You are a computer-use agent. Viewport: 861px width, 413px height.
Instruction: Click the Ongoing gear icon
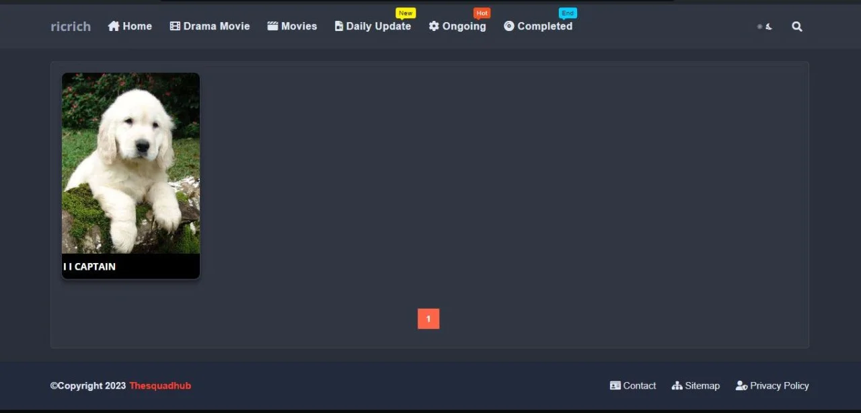pos(434,26)
